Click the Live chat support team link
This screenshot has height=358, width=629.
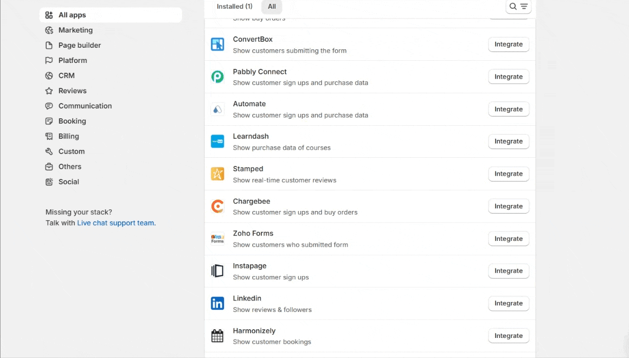115,223
